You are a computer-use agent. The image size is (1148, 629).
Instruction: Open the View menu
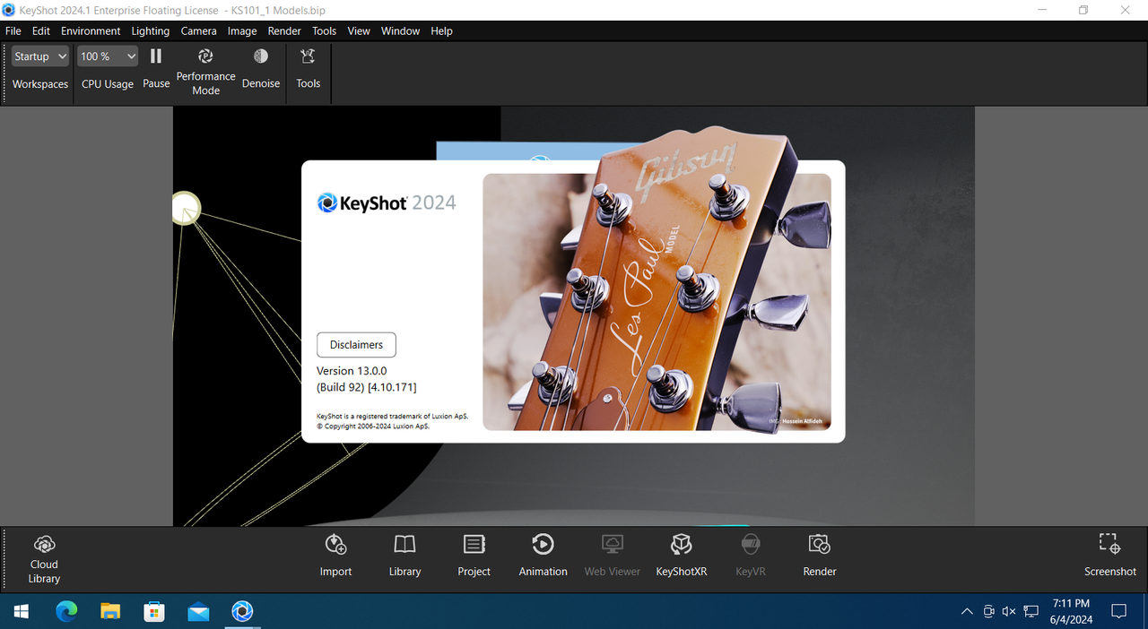359,30
